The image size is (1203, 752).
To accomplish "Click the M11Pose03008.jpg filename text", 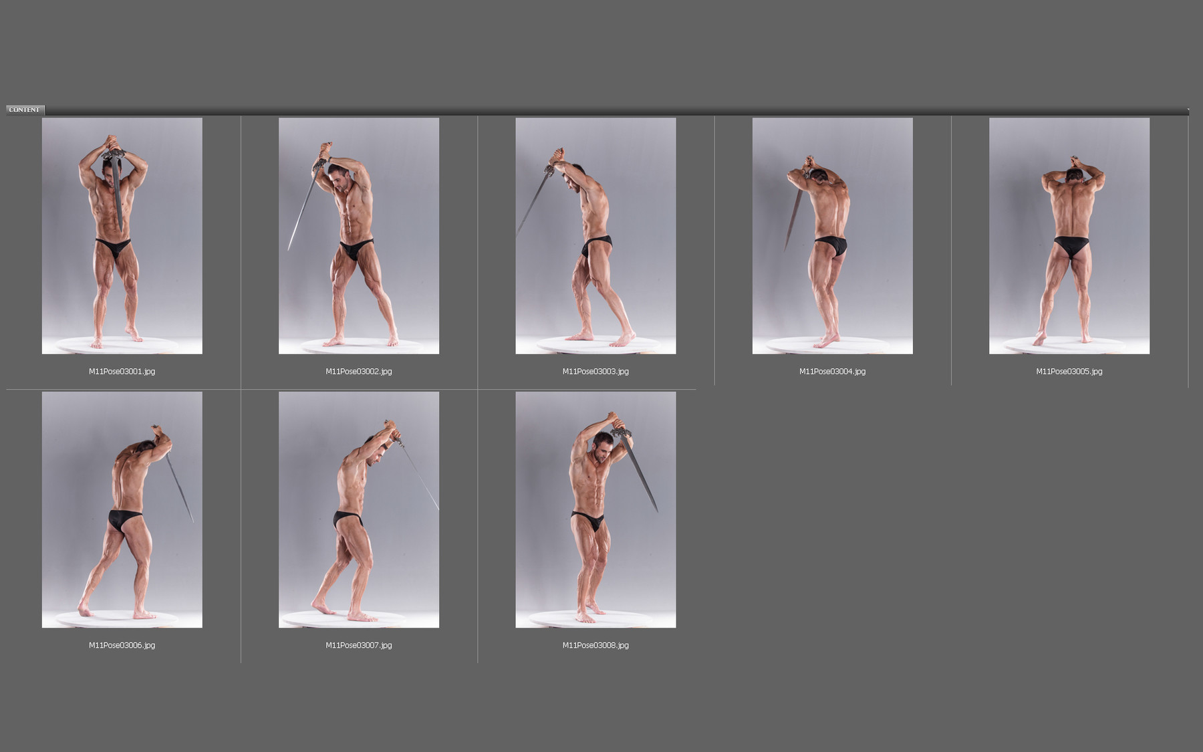I will click(595, 646).
